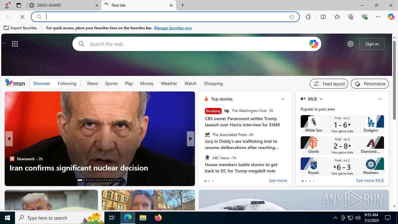The width and height of the screenshot is (398, 224).
Task: Open Iran confirms significant nuclear decision story
Action: pos(79,168)
